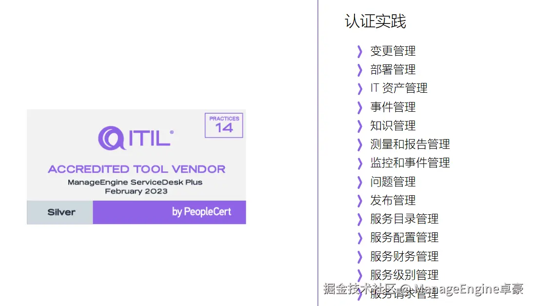Click 'ManageEngine ServiceDesk Plus' text
The height and width of the screenshot is (306, 533).
click(135, 183)
